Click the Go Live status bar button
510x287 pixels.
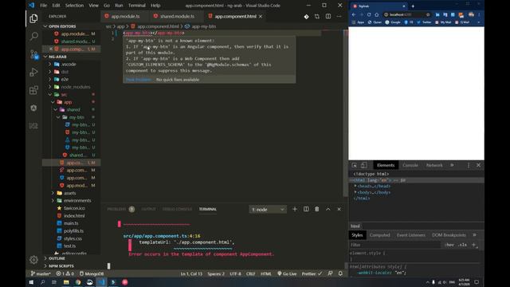tap(287, 273)
